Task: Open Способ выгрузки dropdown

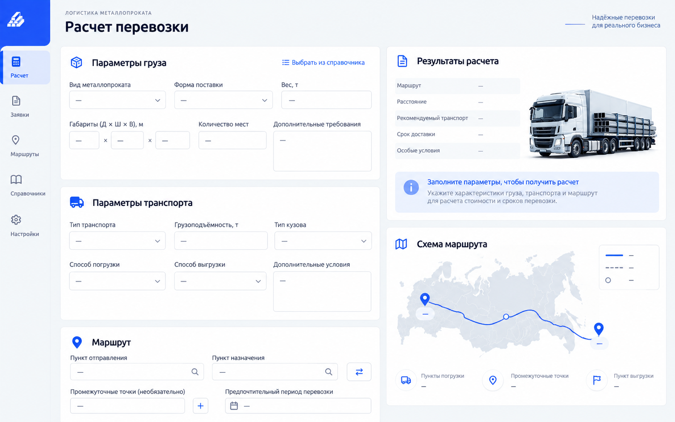Action: (220, 281)
